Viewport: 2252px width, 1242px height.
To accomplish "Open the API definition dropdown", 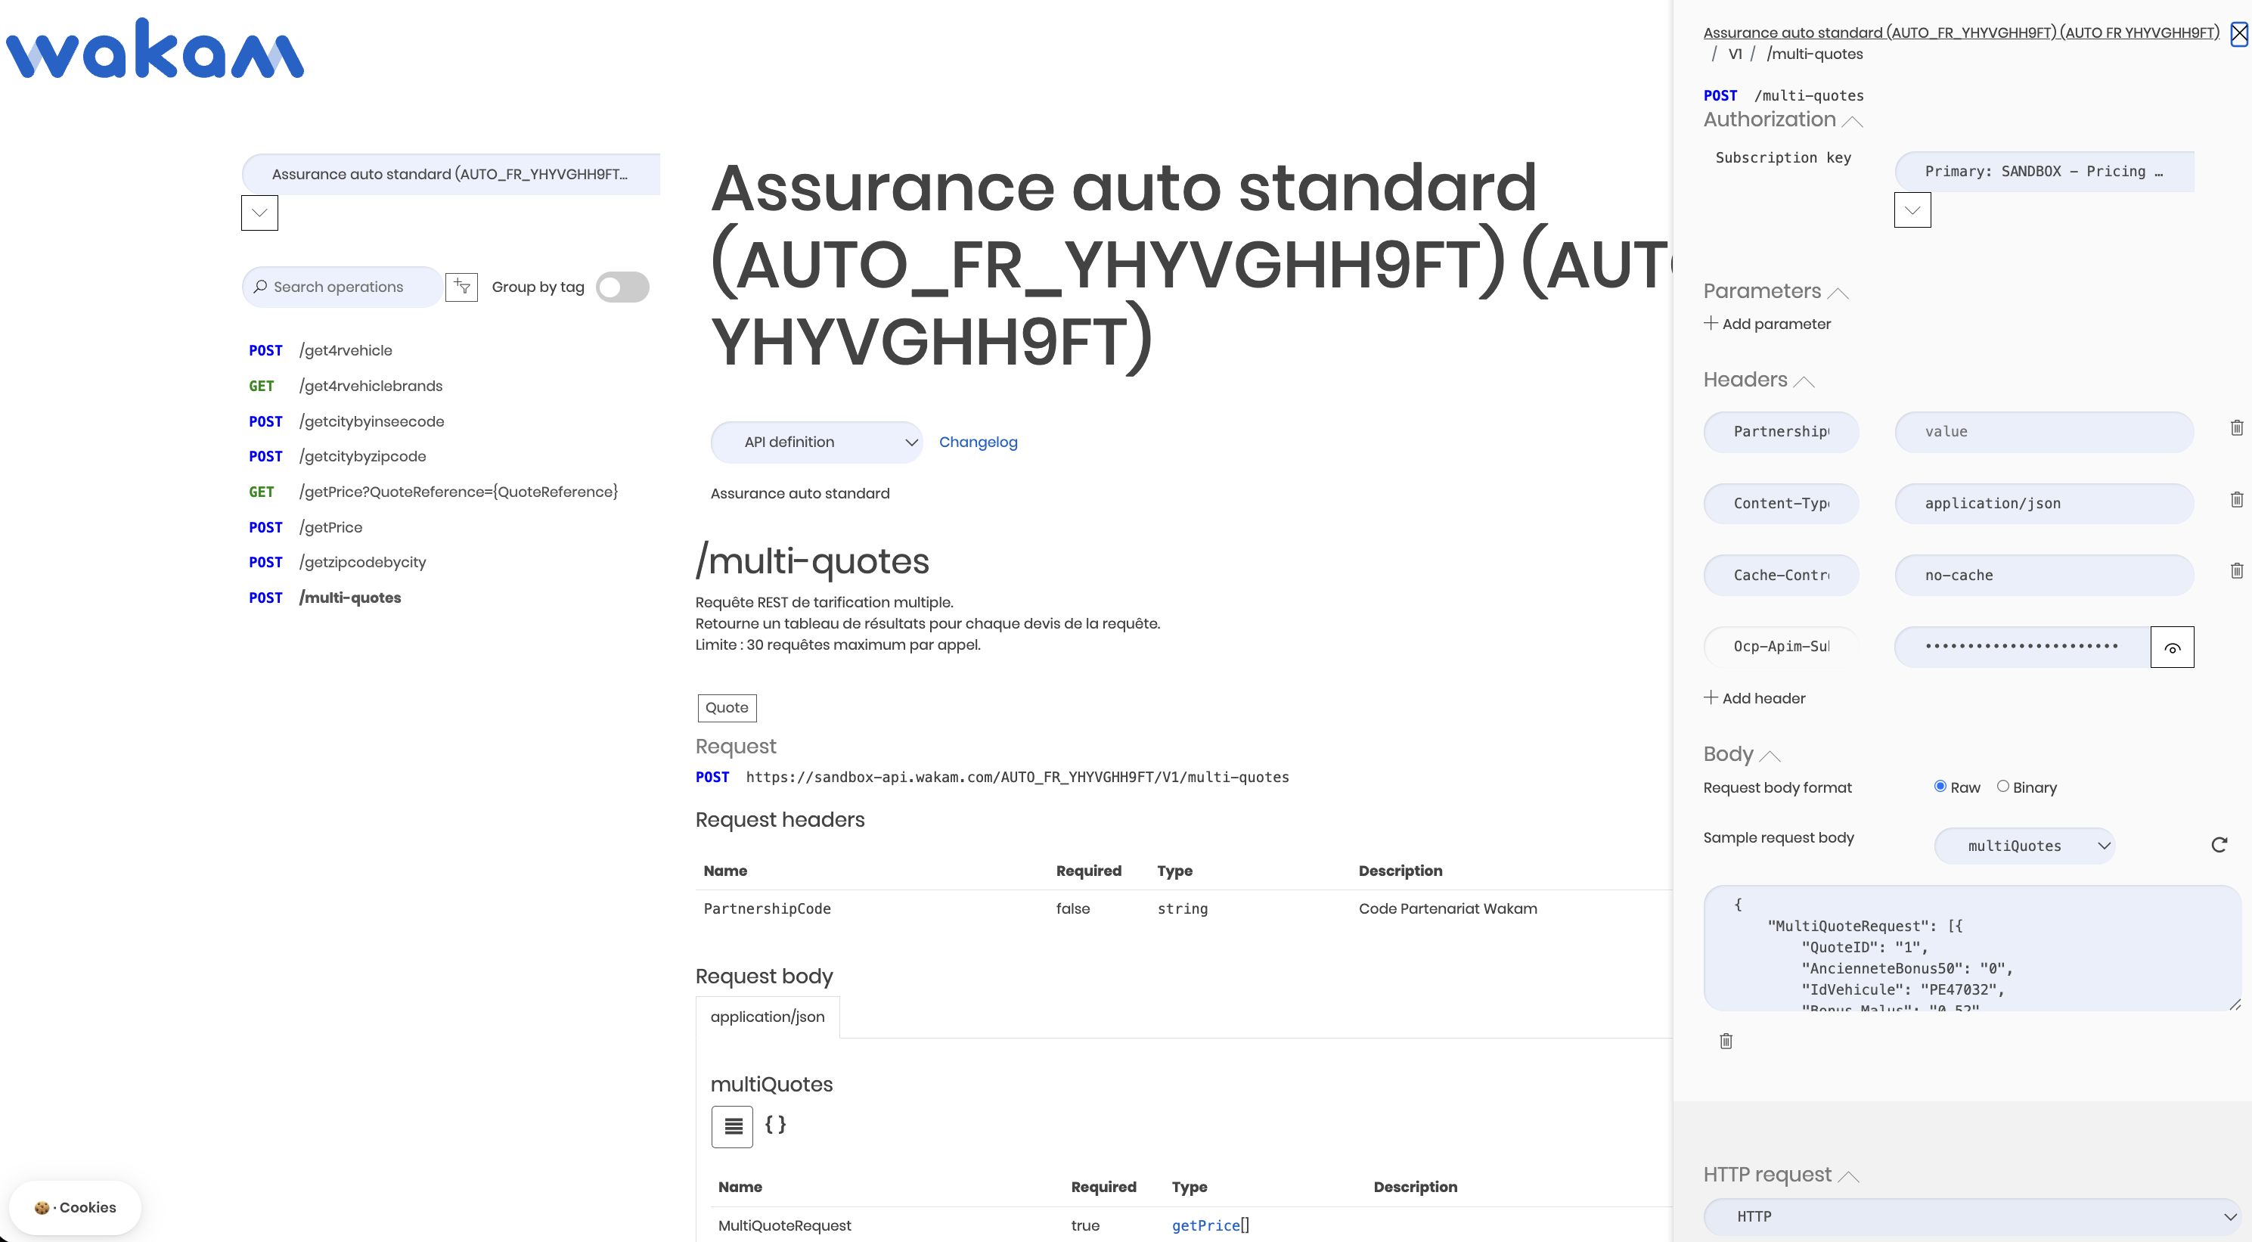I will [x=817, y=442].
